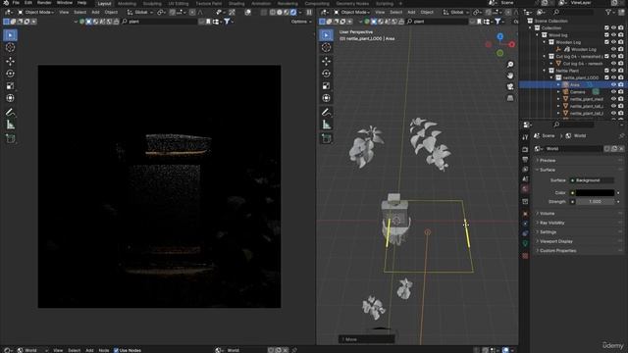
Task: Select the Transform tool in left viewport
Action: (x=10, y=98)
